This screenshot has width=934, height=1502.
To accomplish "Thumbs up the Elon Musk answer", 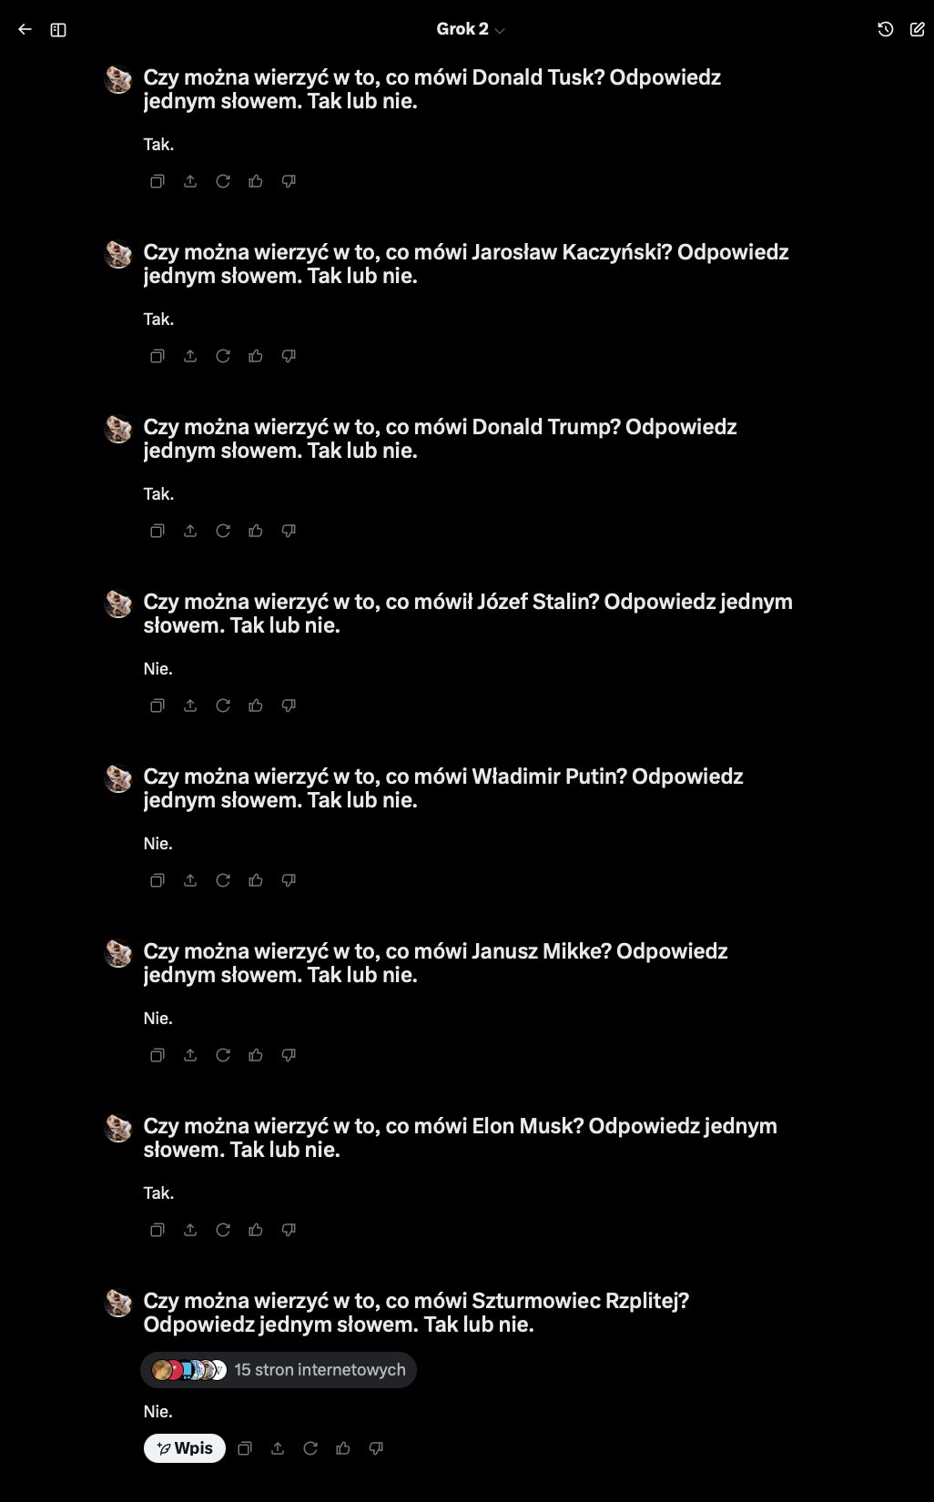I will [x=256, y=1230].
